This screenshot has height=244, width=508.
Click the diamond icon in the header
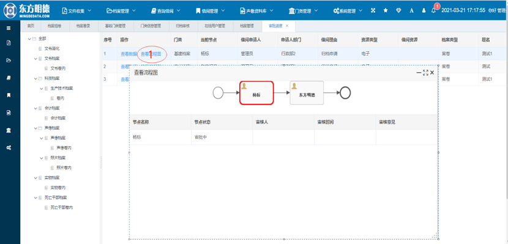(398, 10)
